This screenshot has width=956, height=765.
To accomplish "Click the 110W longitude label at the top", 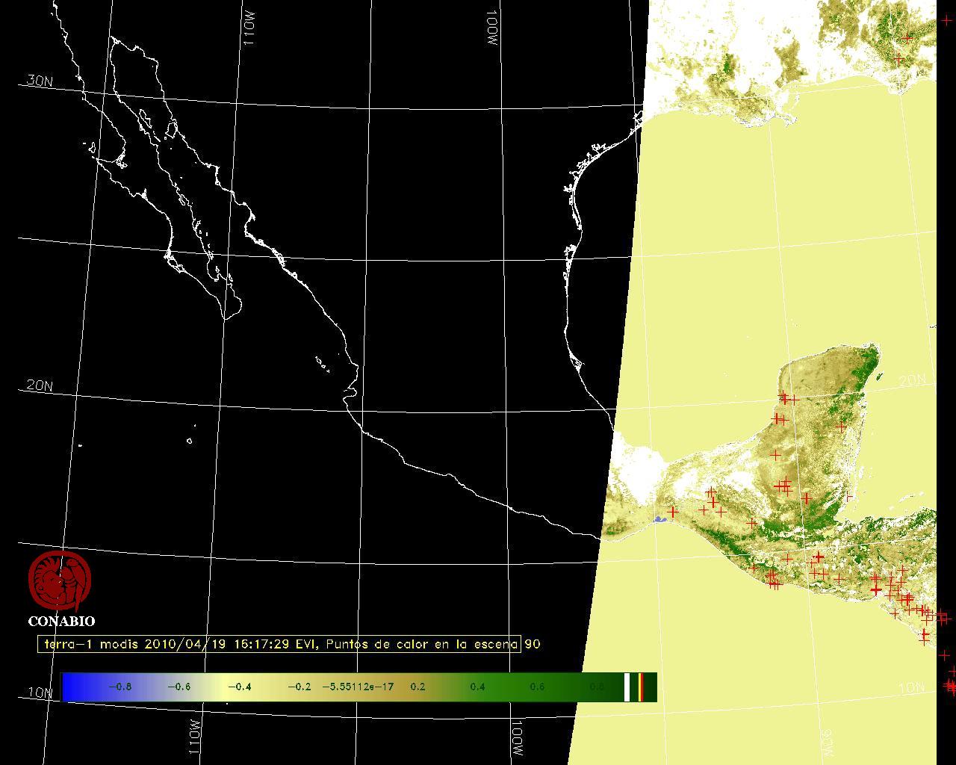I will tap(249, 31).
